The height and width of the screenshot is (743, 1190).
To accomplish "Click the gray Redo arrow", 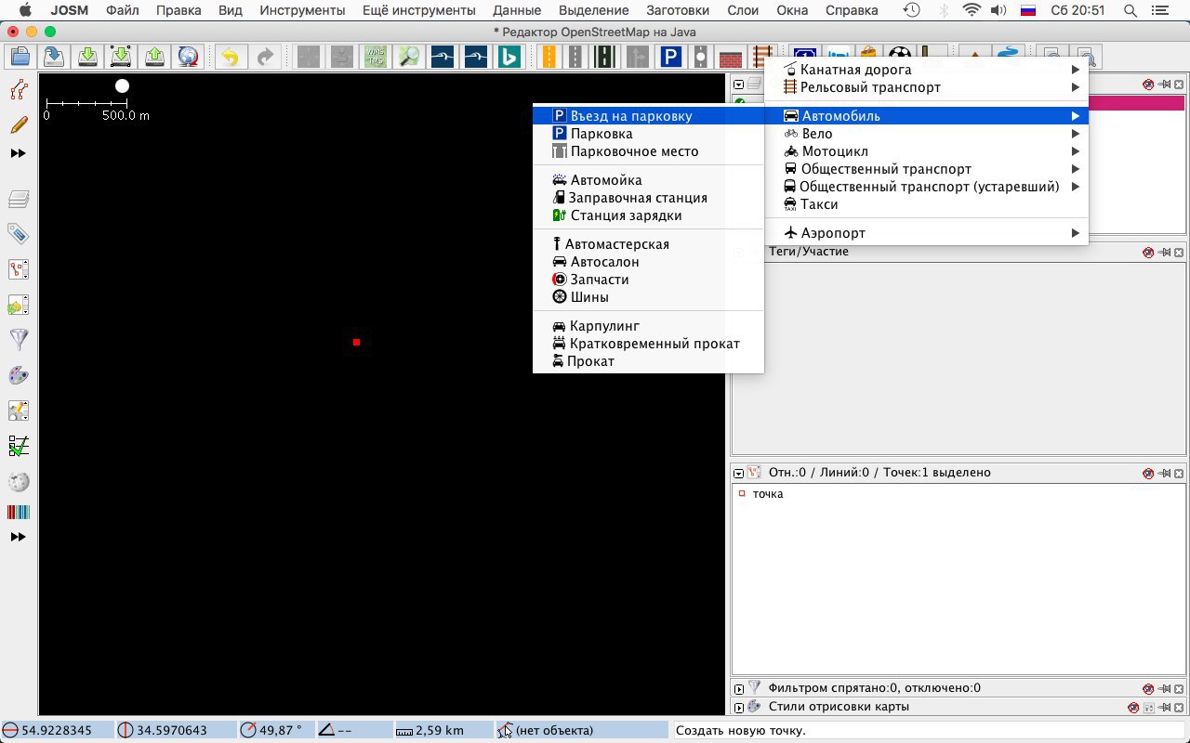I will [x=265, y=57].
